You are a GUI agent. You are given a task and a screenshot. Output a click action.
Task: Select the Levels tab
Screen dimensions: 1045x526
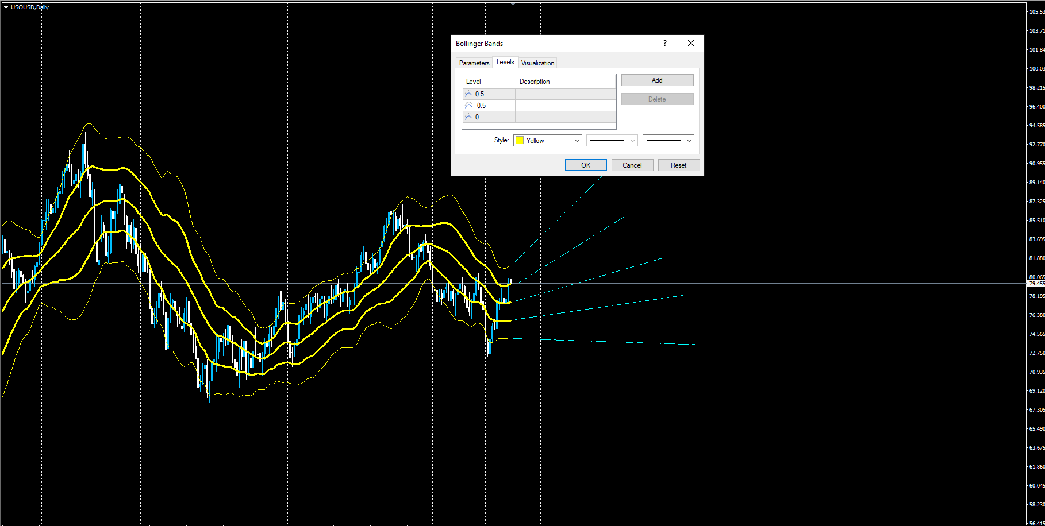505,62
